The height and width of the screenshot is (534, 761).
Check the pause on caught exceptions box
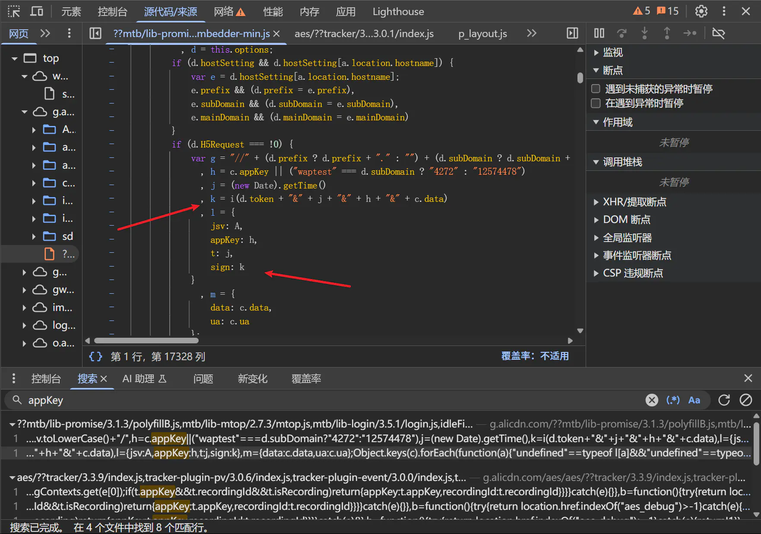coord(596,103)
